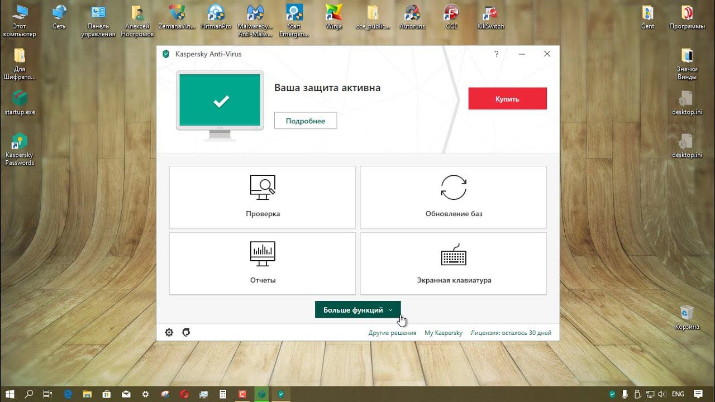
Task: Click Kaspersky shield in system tray
Action: click(613, 394)
